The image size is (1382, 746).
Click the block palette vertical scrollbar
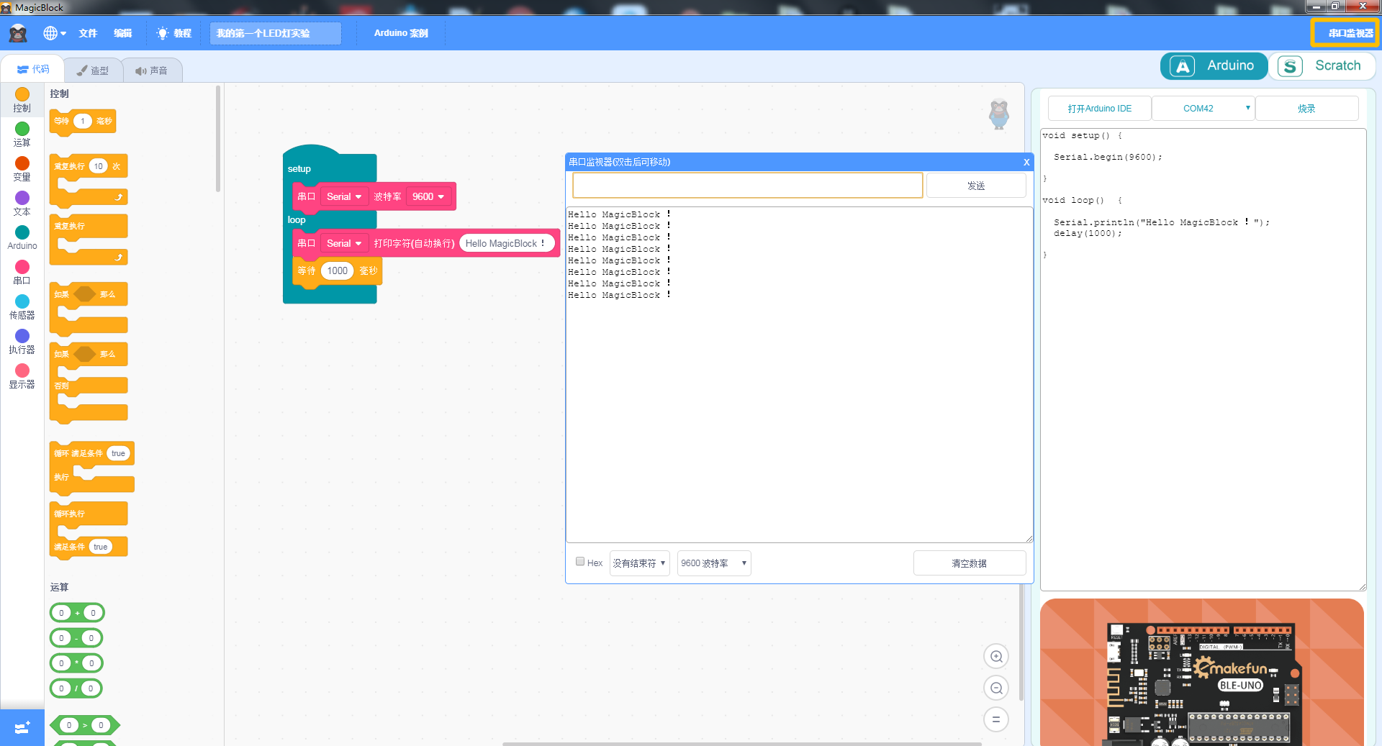pos(218,140)
